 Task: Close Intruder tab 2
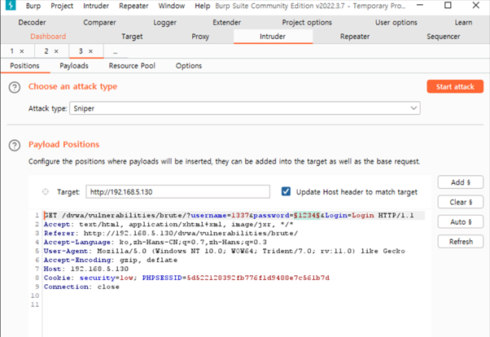(56, 51)
